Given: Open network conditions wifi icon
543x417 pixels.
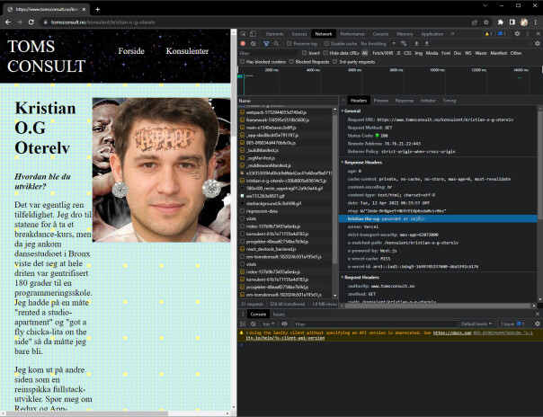Looking at the screenshot, I should 404,44.
